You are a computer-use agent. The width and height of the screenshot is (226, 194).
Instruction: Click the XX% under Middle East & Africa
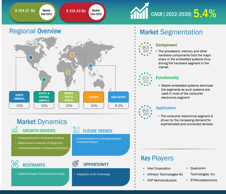pyautogui.click(x=69, y=106)
